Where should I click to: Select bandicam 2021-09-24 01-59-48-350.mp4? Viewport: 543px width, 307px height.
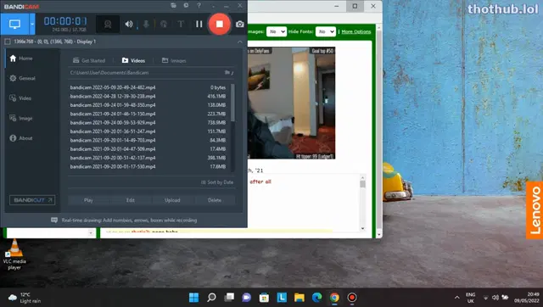click(x=148, y=105)
